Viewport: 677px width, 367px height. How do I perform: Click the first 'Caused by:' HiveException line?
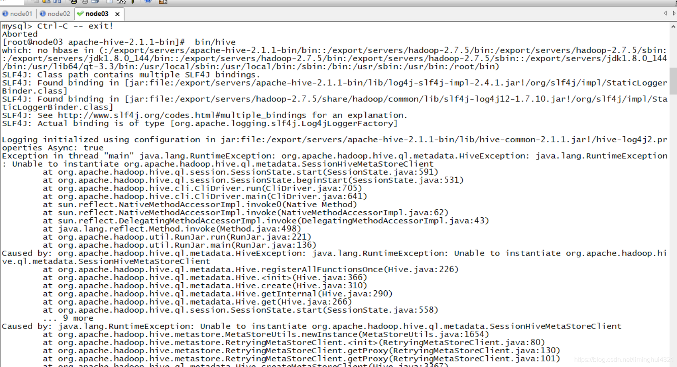334,253
